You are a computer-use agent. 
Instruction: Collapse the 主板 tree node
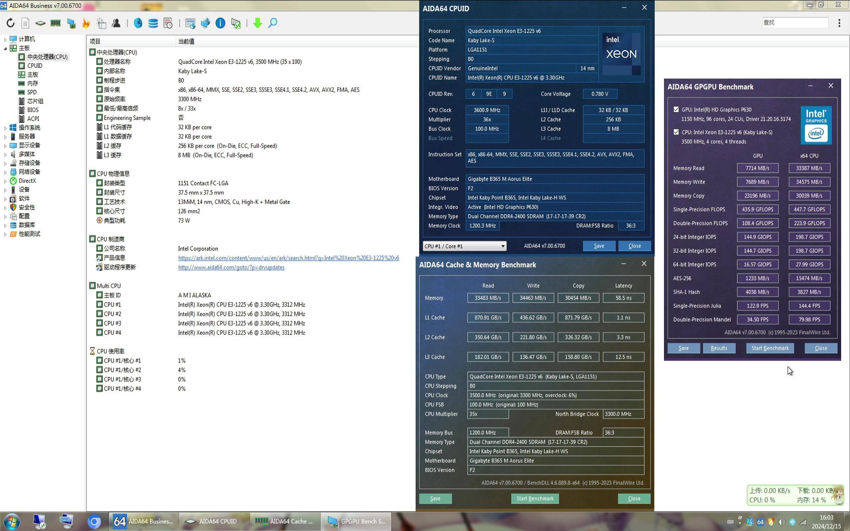[5, 48]
